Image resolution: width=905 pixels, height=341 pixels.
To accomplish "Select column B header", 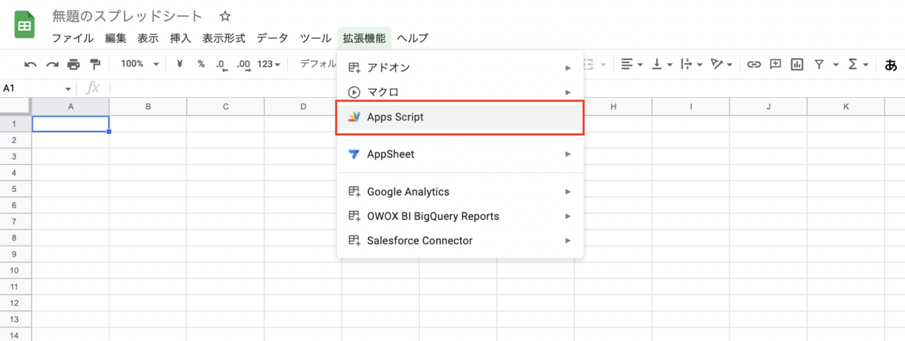I will (x=148, y=106).
